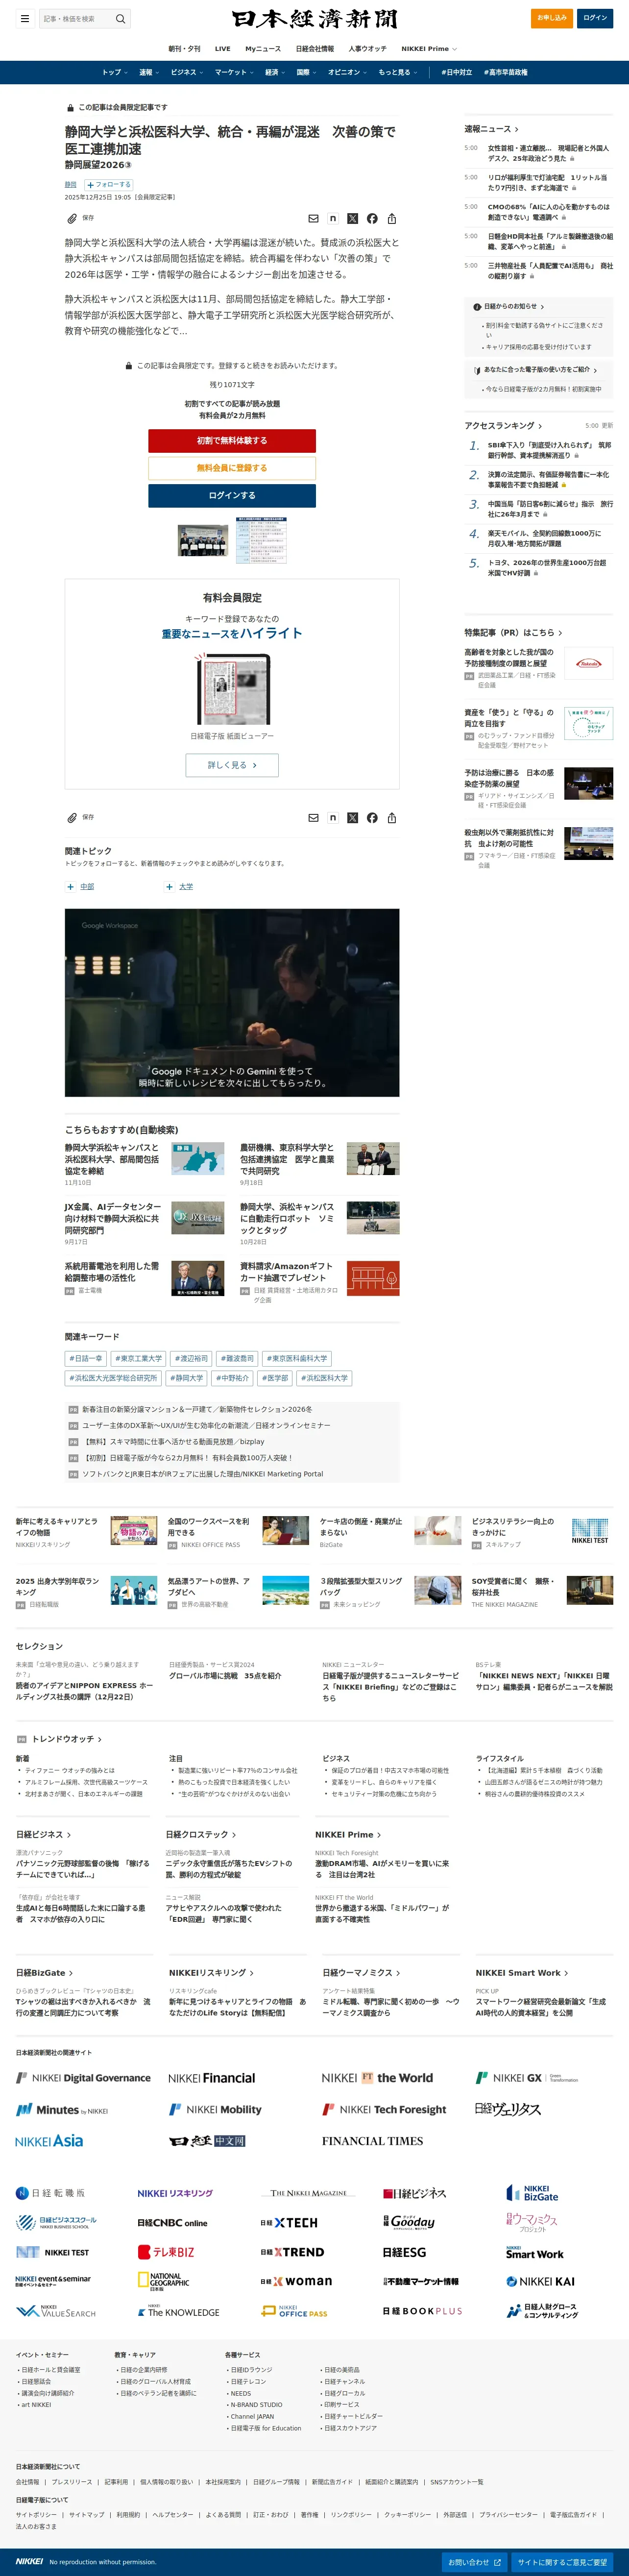Open the 日本経済新聞 masthead logo
This screenshot has height=2576, width=629.
click(x=314, y=18)
